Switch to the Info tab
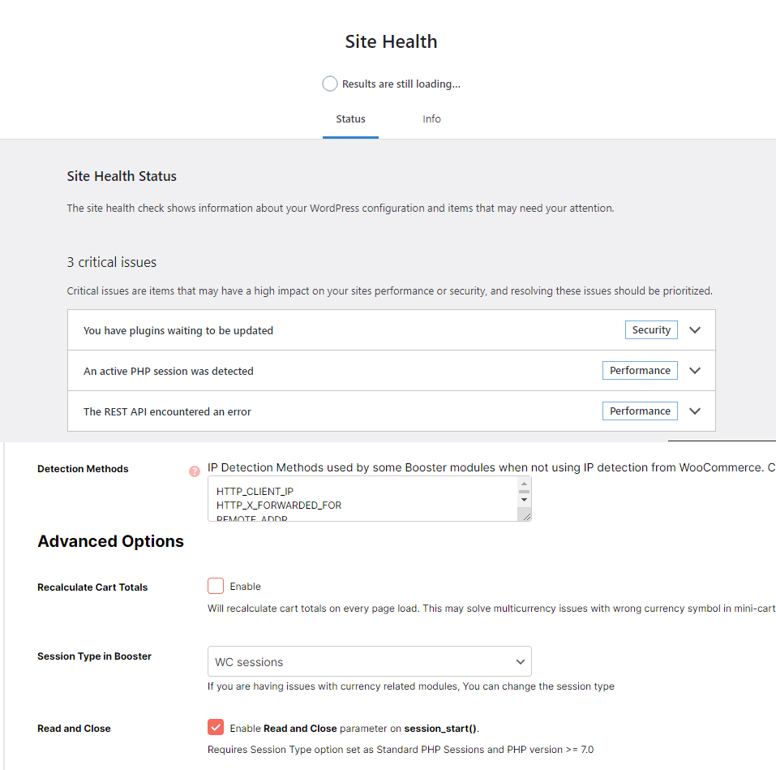This screenshot has width=776, height=770. [x=431, y=118]
